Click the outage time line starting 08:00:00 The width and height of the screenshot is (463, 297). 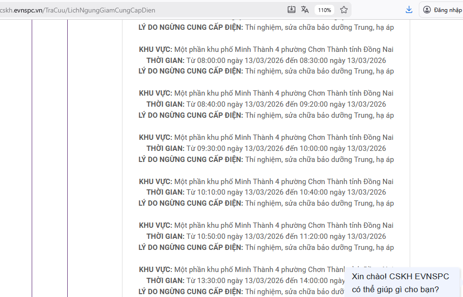pos(266,61)
